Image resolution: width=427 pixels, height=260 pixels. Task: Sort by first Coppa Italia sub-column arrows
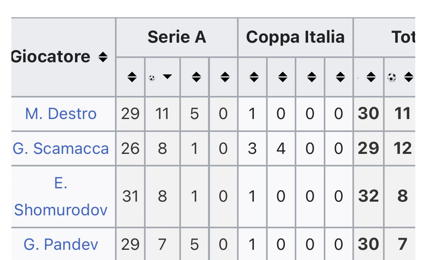[254, 77]
